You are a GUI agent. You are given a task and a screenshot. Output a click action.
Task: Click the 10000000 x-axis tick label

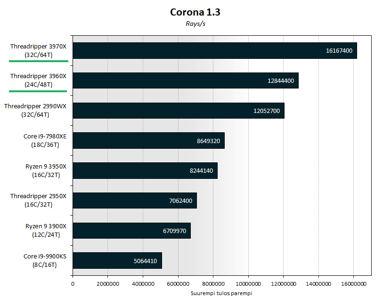point(248,284)
